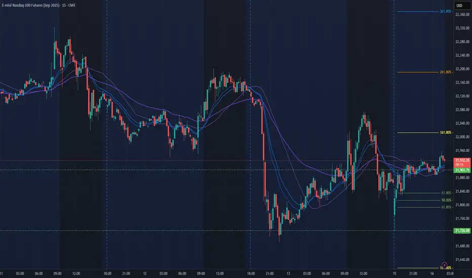472x278 pixels.
Task: Click the 22,120.00 price axis value
Action: 462,96
